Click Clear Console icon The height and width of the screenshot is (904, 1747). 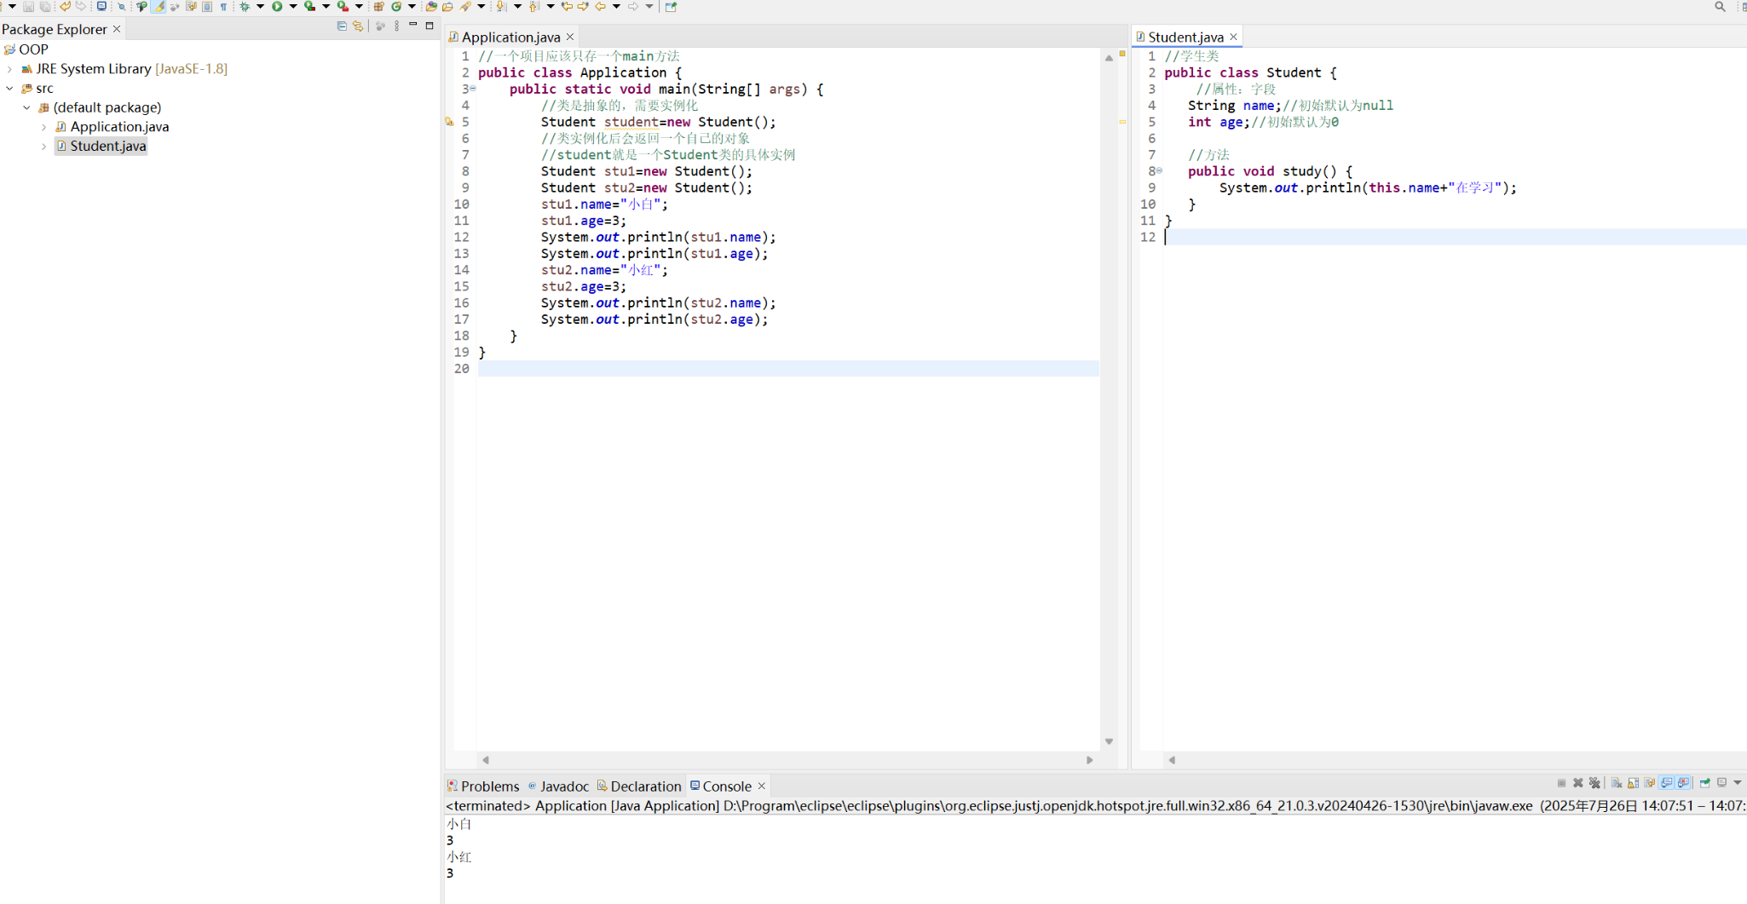point(1617,783)
